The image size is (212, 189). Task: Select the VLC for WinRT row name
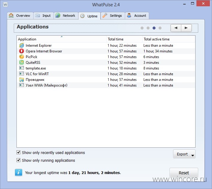pyautogui.click(x=37, y=74)
